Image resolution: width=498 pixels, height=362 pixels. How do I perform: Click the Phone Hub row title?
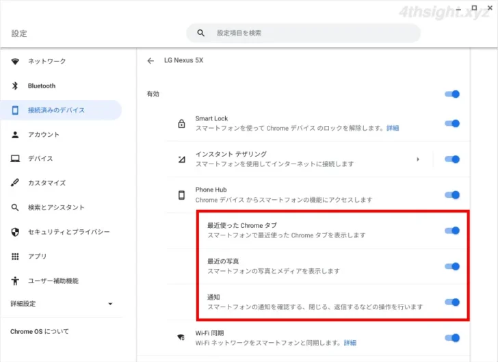tap(211, 190)
